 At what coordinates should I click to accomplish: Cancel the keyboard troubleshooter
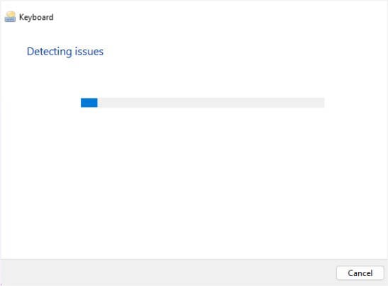360,273
